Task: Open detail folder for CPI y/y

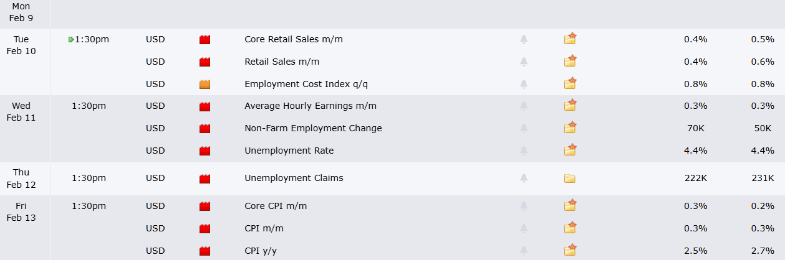Action: [570, 251]
